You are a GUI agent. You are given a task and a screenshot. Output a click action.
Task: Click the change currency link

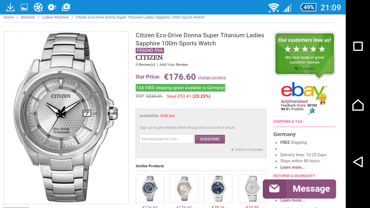point(212,77)
